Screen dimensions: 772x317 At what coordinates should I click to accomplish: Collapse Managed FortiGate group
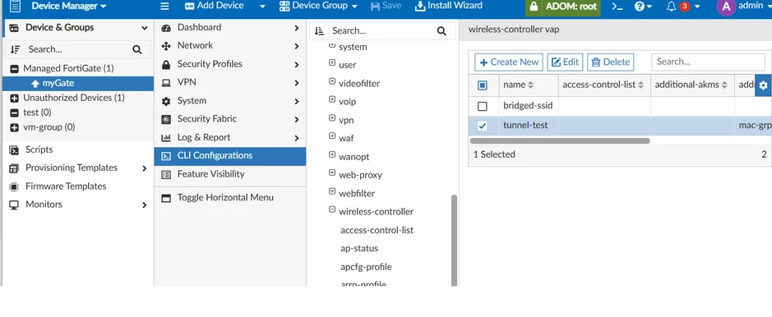(x=14, y=69)
